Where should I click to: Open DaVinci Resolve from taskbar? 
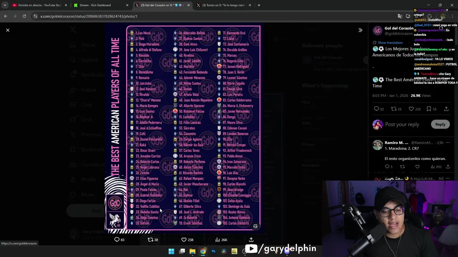[224, 251]
